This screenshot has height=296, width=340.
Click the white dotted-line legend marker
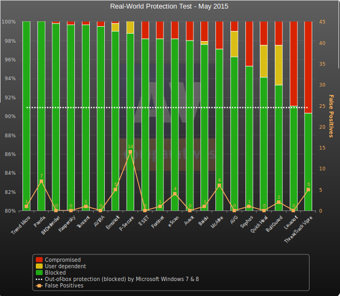[39, 279]
